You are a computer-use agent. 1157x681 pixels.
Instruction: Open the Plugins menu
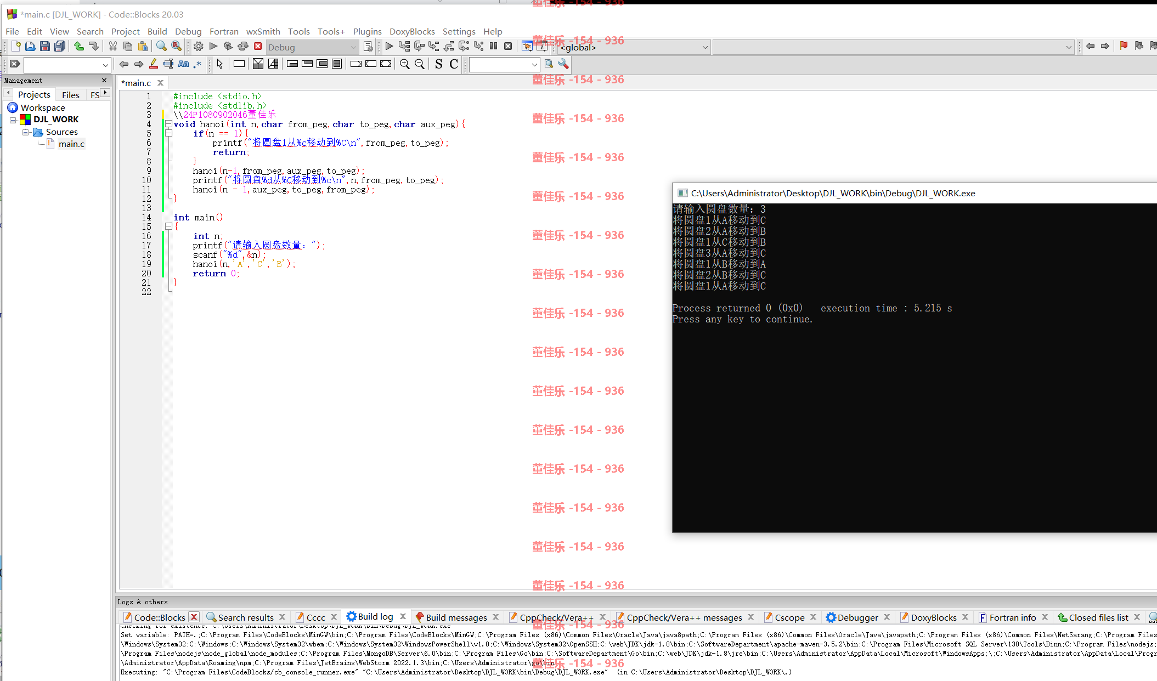point(367,31)
